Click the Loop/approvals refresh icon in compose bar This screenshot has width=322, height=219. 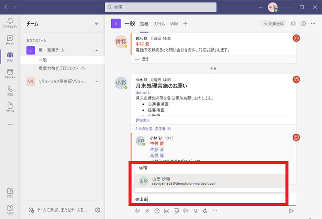[x=205, y=211]
